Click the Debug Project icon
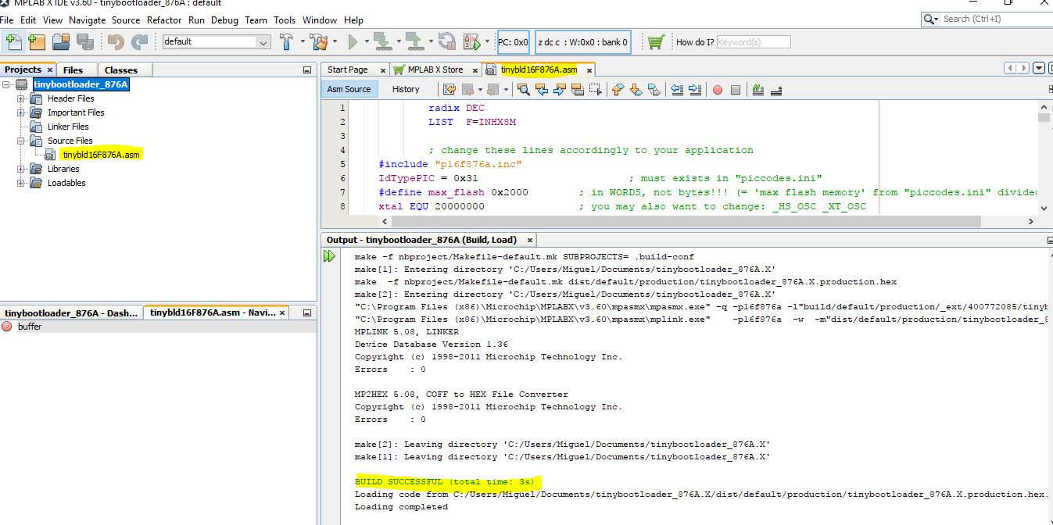 [x=472, y=42]
